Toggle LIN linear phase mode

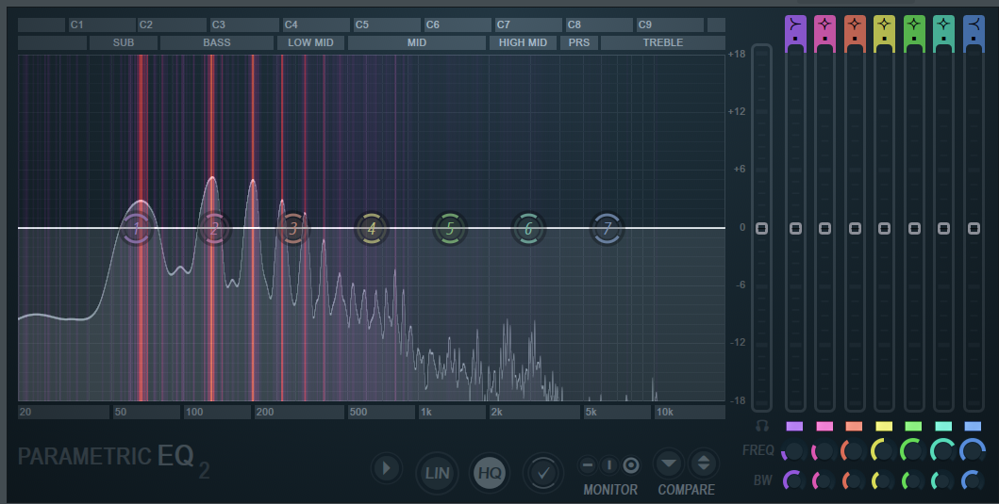(437, 473)
